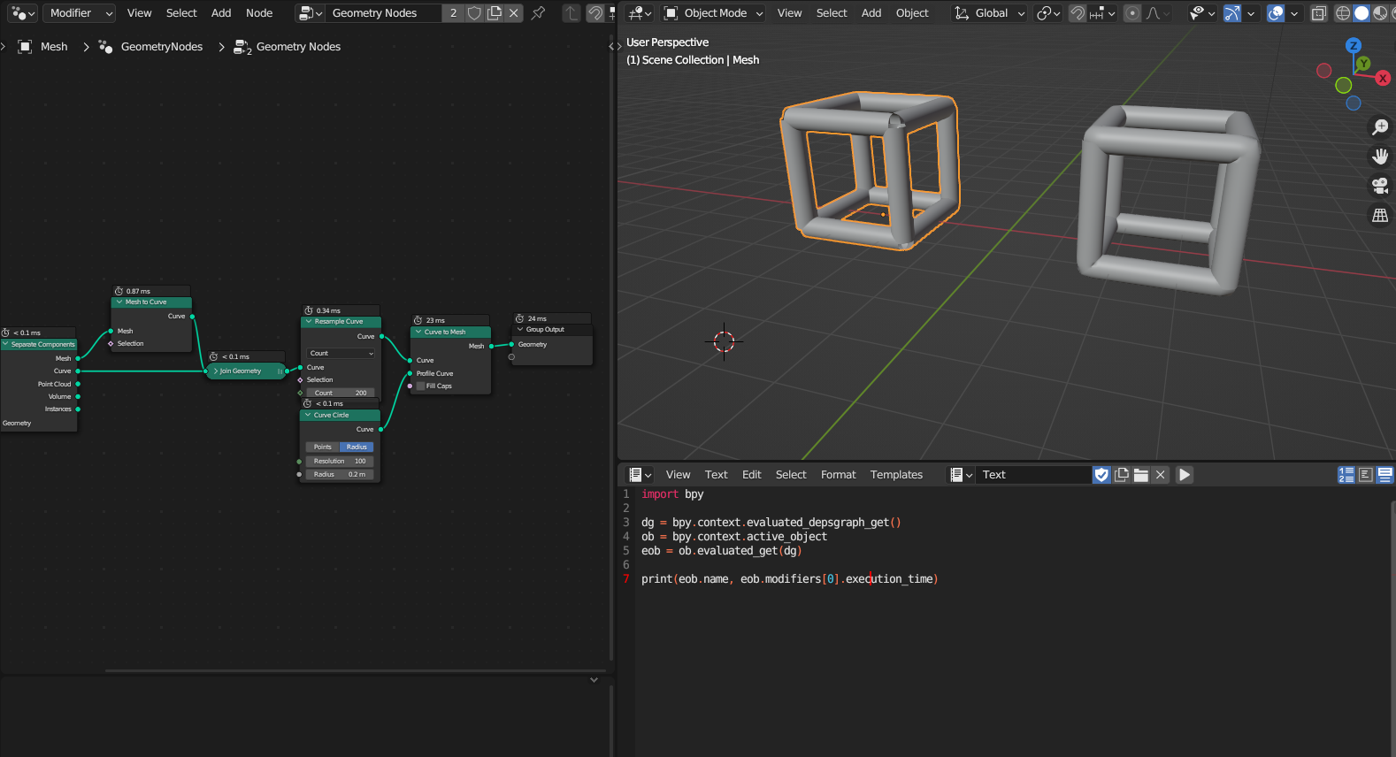Collapse the Mesh to Curve node

click(x=119, y=302)
